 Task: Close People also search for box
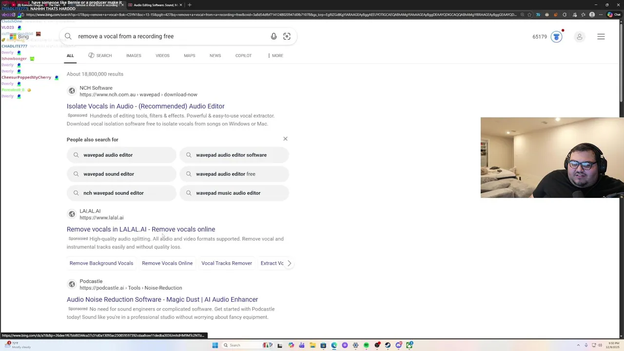point(285,139)
